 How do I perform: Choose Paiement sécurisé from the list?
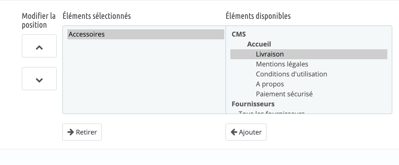click(284, 94)
